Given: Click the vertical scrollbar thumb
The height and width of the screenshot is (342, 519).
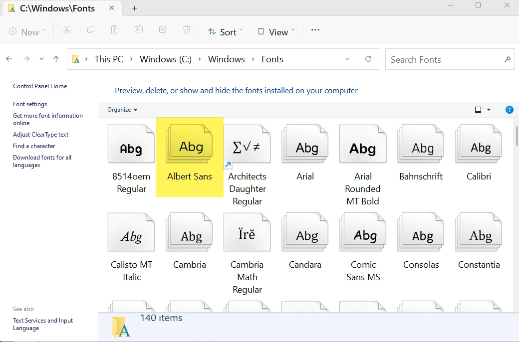Looking at the screenshot, I should click(517, 136).
